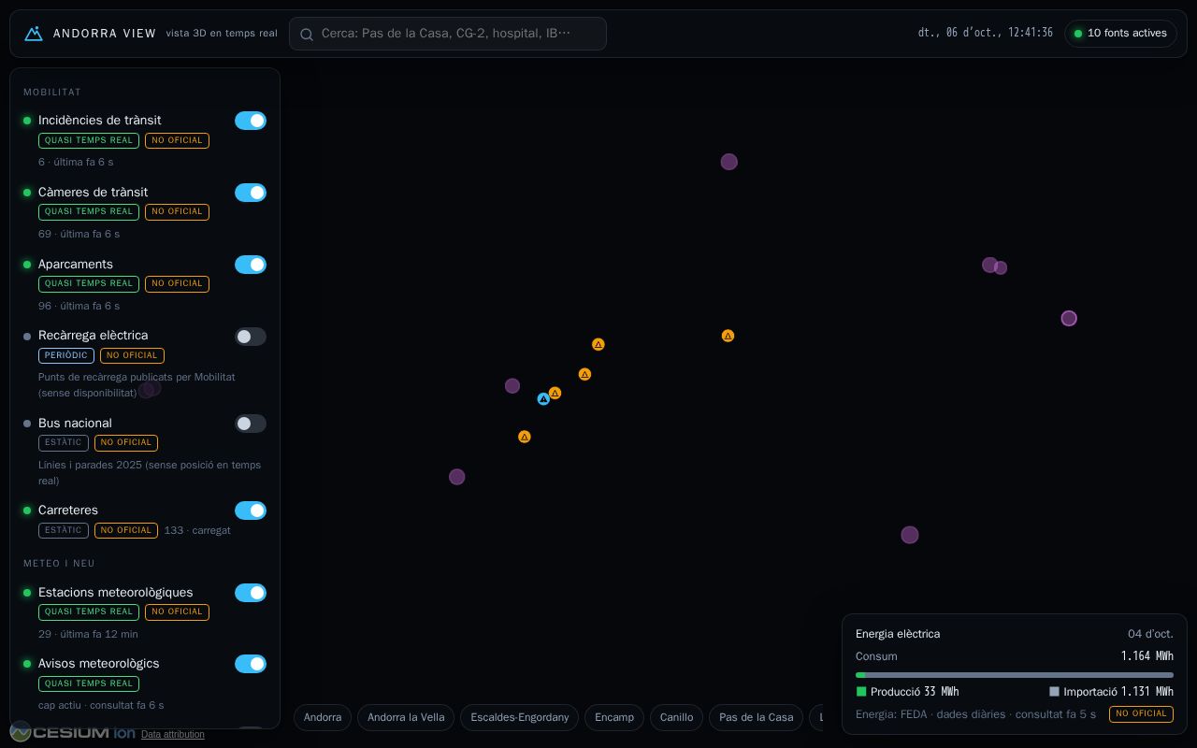Select the purple dot at map top
Image resolution: width=1197 pixels, height=748 pixels.
point(729,162)
